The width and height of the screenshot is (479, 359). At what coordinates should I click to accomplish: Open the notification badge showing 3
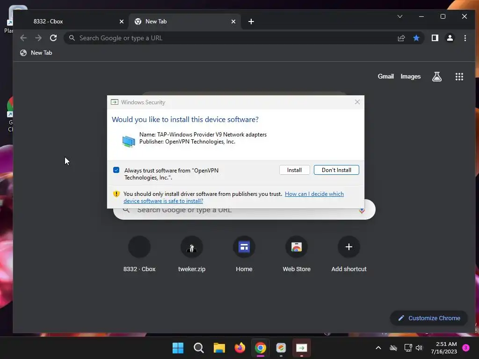tap(465, 347)
